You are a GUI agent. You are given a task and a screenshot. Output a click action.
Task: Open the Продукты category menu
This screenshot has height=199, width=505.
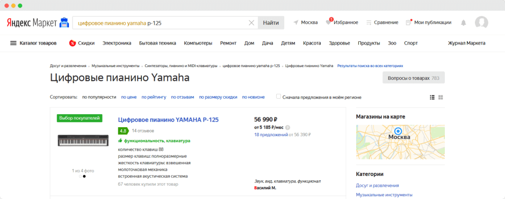click(x=369, y=43)
